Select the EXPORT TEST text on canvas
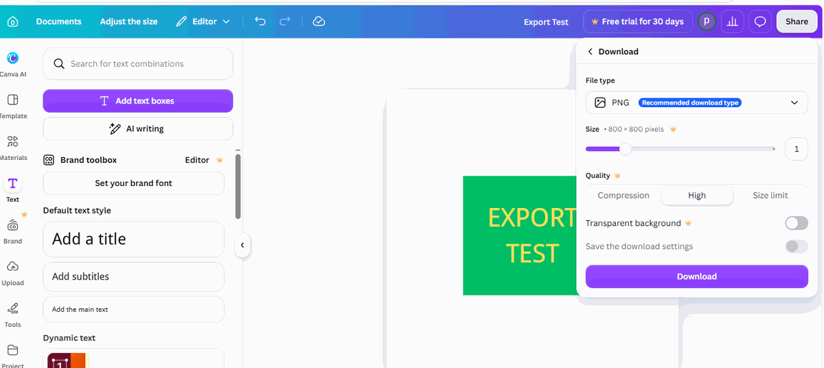The height and width of the screenshot is (368, 824). click(532, 235)
